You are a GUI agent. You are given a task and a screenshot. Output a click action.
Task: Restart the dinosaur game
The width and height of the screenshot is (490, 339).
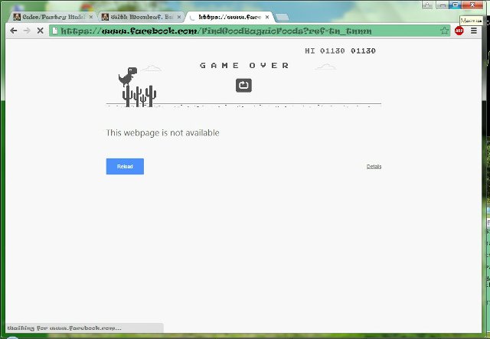243,86
